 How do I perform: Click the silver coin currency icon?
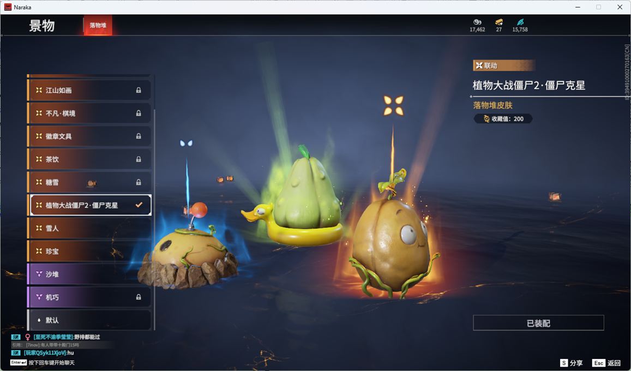477,22
